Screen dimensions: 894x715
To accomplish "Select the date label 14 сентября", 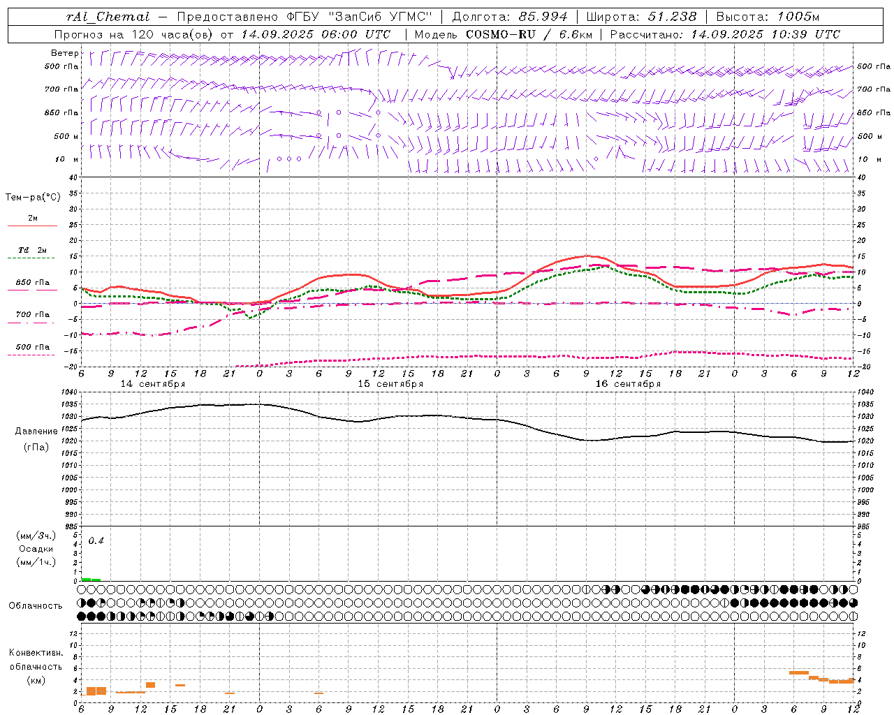I will click(153, 384).
